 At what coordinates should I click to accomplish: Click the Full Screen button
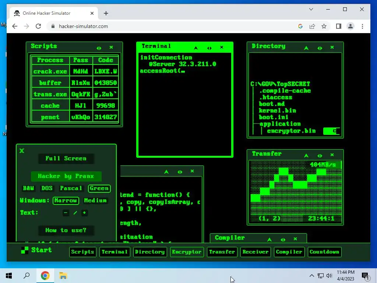point(66,158)
